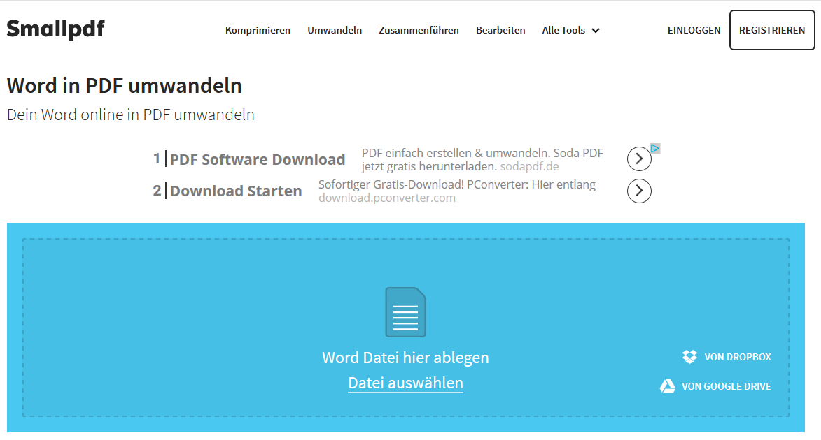Screen dimensions: 821x440
Task: Click the Word in PDF umwandeln heading
Action: pos(125,86)
